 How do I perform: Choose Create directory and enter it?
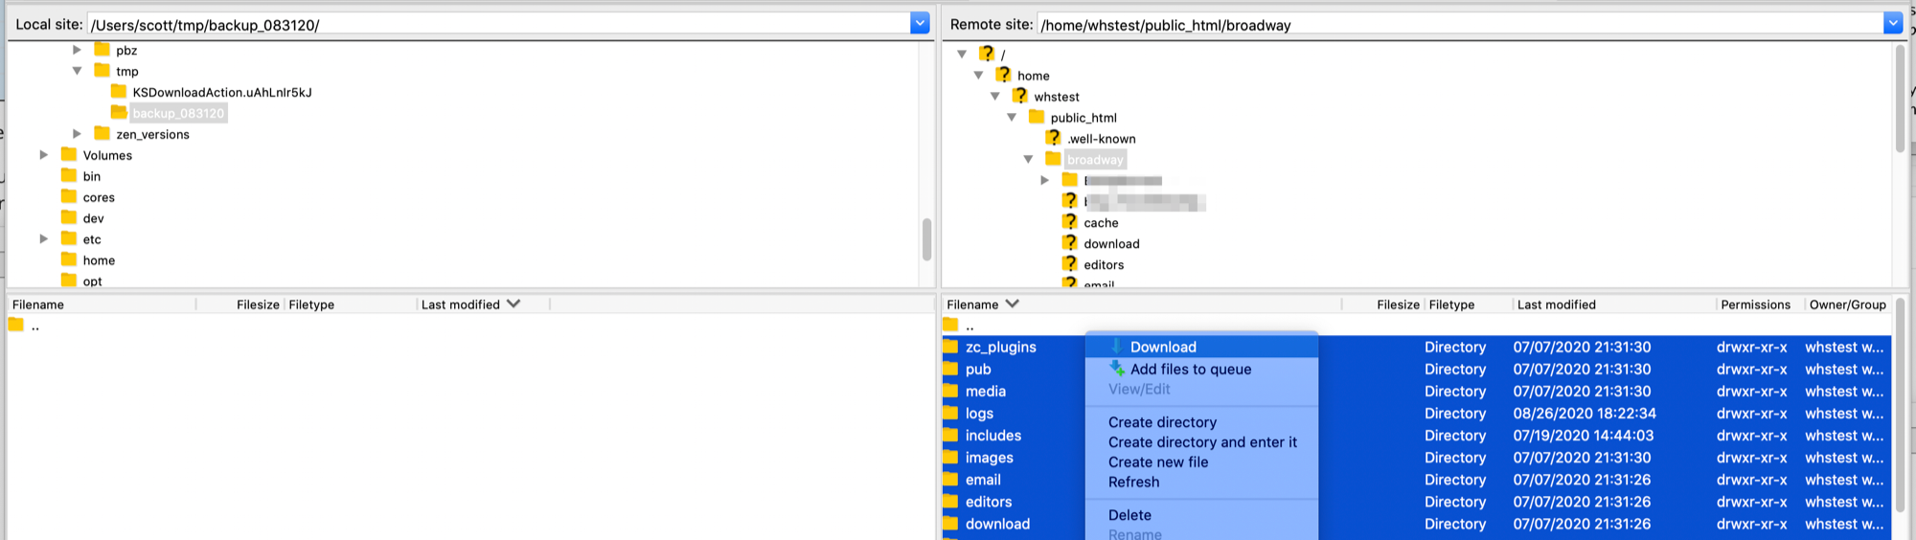coord(1201,442)
